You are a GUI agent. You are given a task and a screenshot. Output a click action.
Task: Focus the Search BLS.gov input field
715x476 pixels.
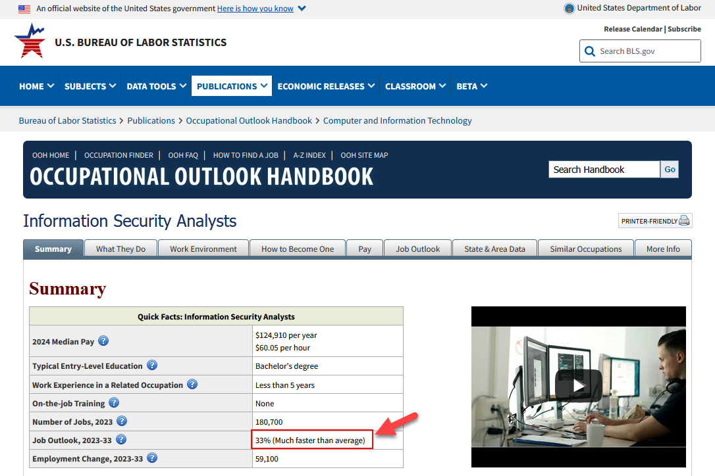[640, 51]
